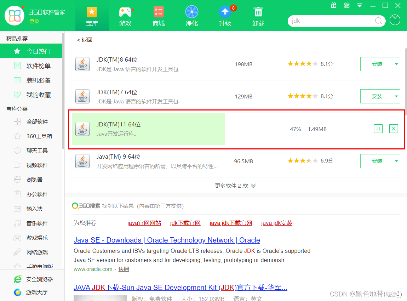This screenshot has height=301, width=407.
Task: Open the 卸载 uninstall trash icon
Action: click(x=258, y=12)
